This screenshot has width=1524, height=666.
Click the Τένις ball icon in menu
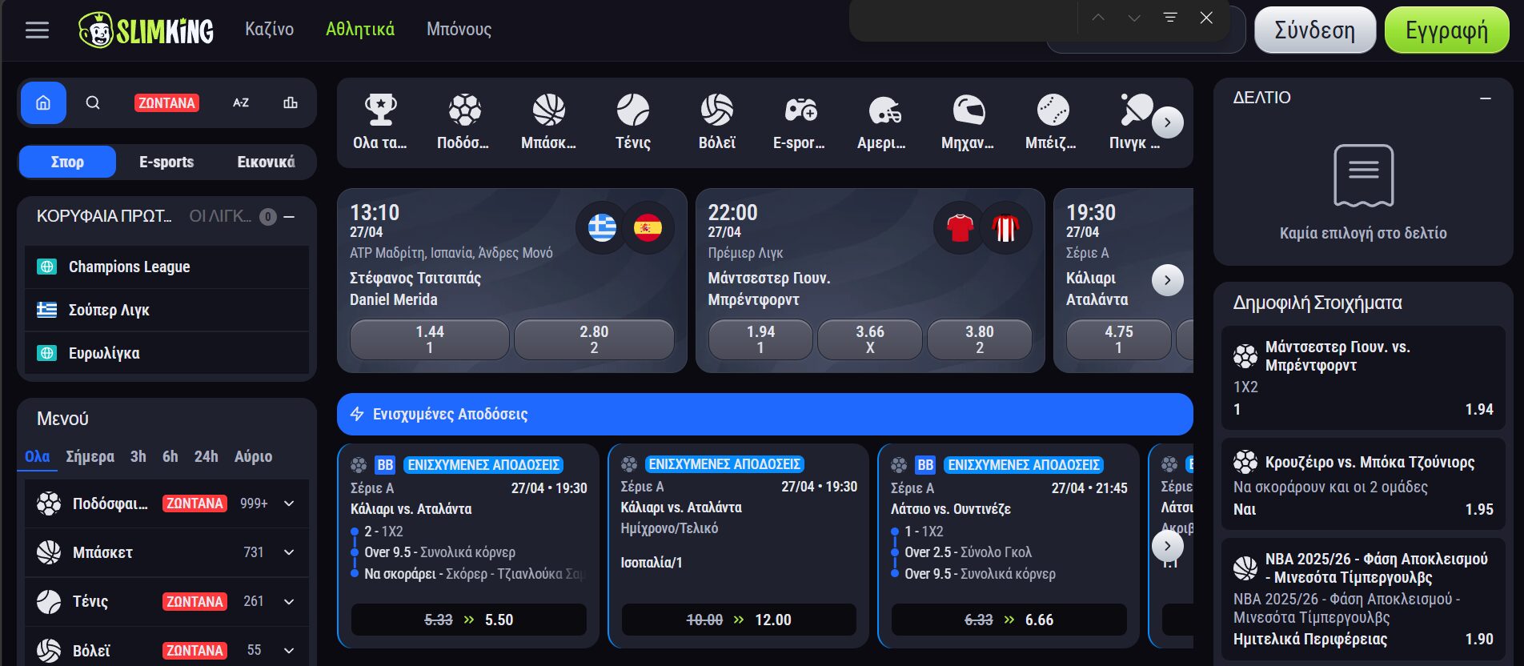(49, 601)
